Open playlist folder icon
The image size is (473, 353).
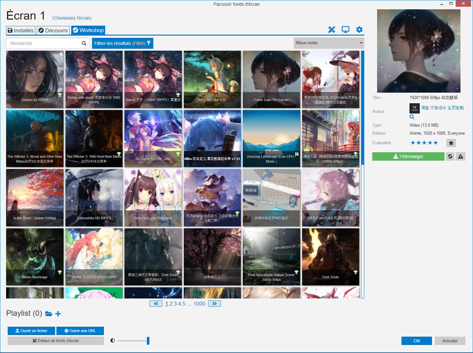(49, 314)
